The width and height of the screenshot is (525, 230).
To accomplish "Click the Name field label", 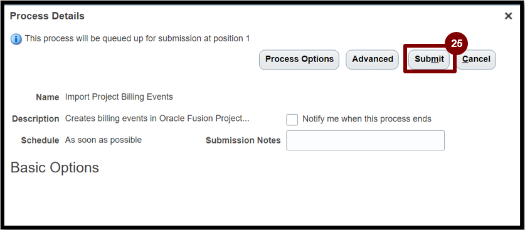I will click(48, 98).
